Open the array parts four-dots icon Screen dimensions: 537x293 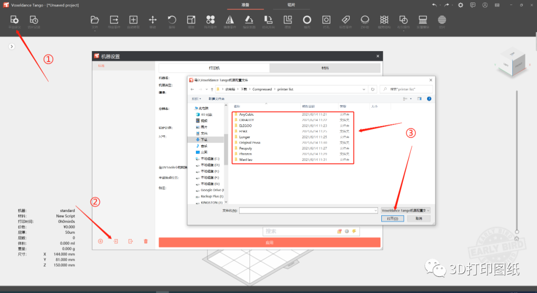coord(210,20)
